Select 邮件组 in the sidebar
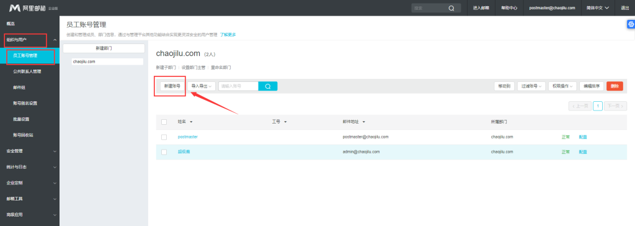The image size is (635, 226). coord(19,88)
